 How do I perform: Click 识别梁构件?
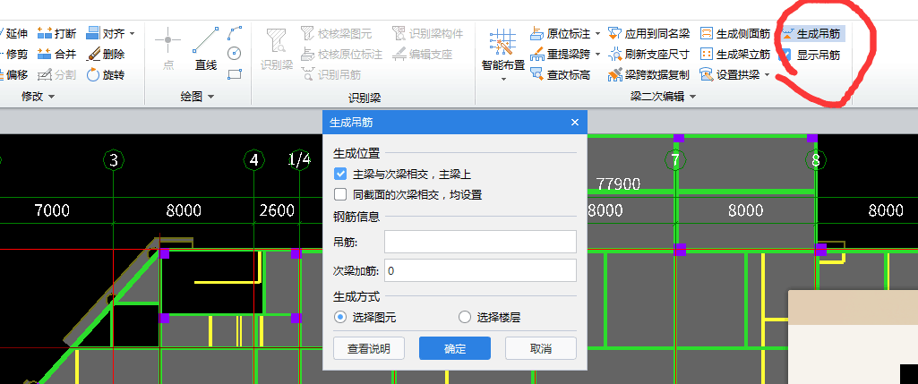click(x=428, y=33)
